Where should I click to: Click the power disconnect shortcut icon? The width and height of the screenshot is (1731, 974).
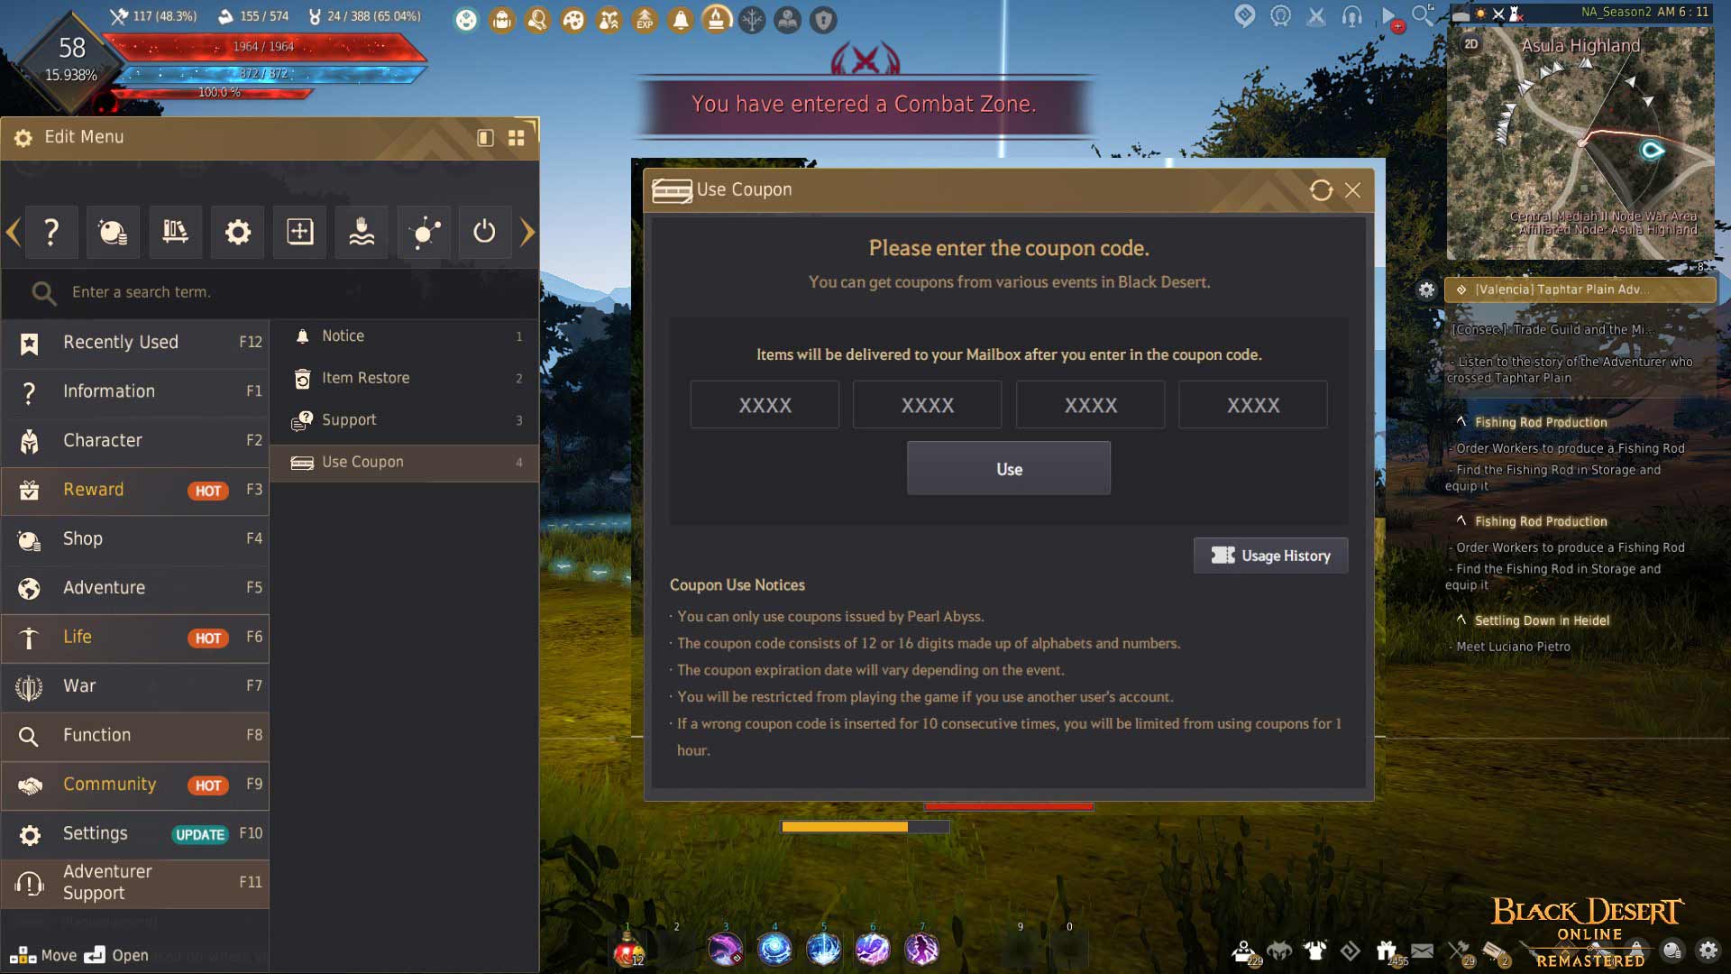485,232
